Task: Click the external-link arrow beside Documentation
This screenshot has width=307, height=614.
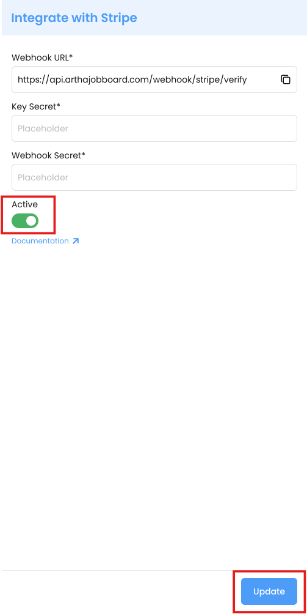Action: [x=76, y=241]
